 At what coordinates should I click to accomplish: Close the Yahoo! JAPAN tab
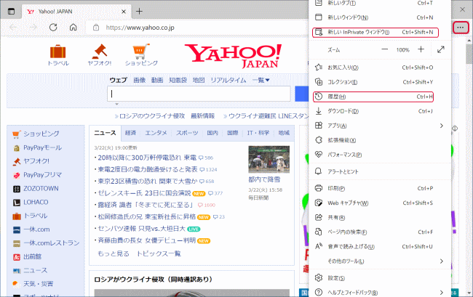click(124, 12)
